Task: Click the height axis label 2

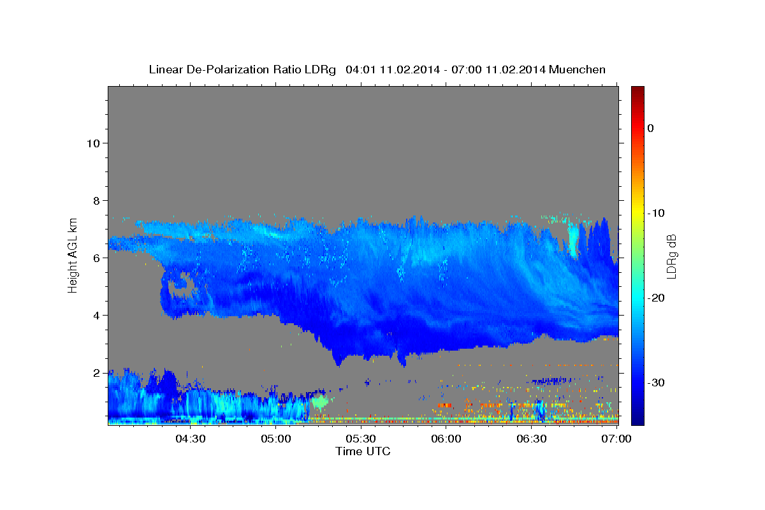Action: 97,373
